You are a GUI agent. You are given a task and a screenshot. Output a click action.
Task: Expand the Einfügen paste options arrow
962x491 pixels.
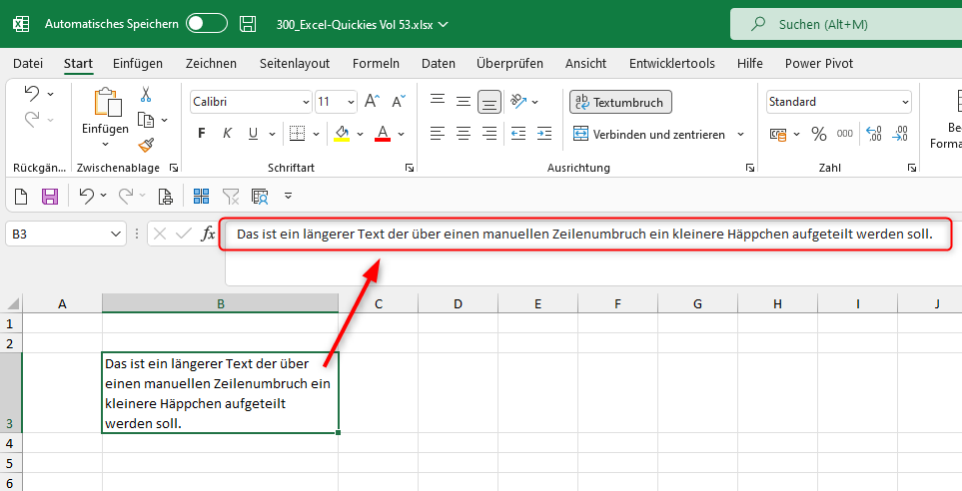105,144
